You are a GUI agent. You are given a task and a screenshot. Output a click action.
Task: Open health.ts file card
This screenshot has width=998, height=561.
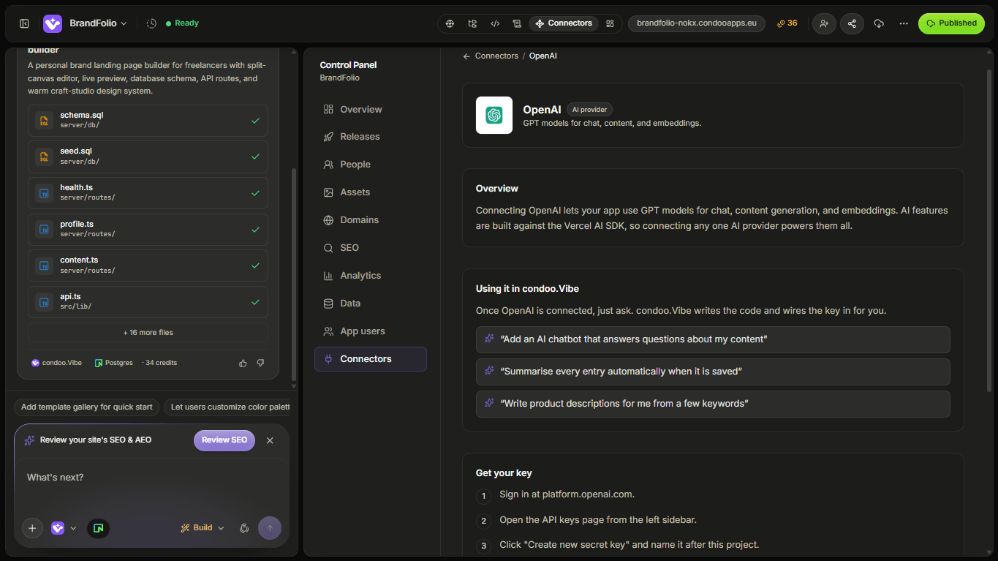(148, 193)
